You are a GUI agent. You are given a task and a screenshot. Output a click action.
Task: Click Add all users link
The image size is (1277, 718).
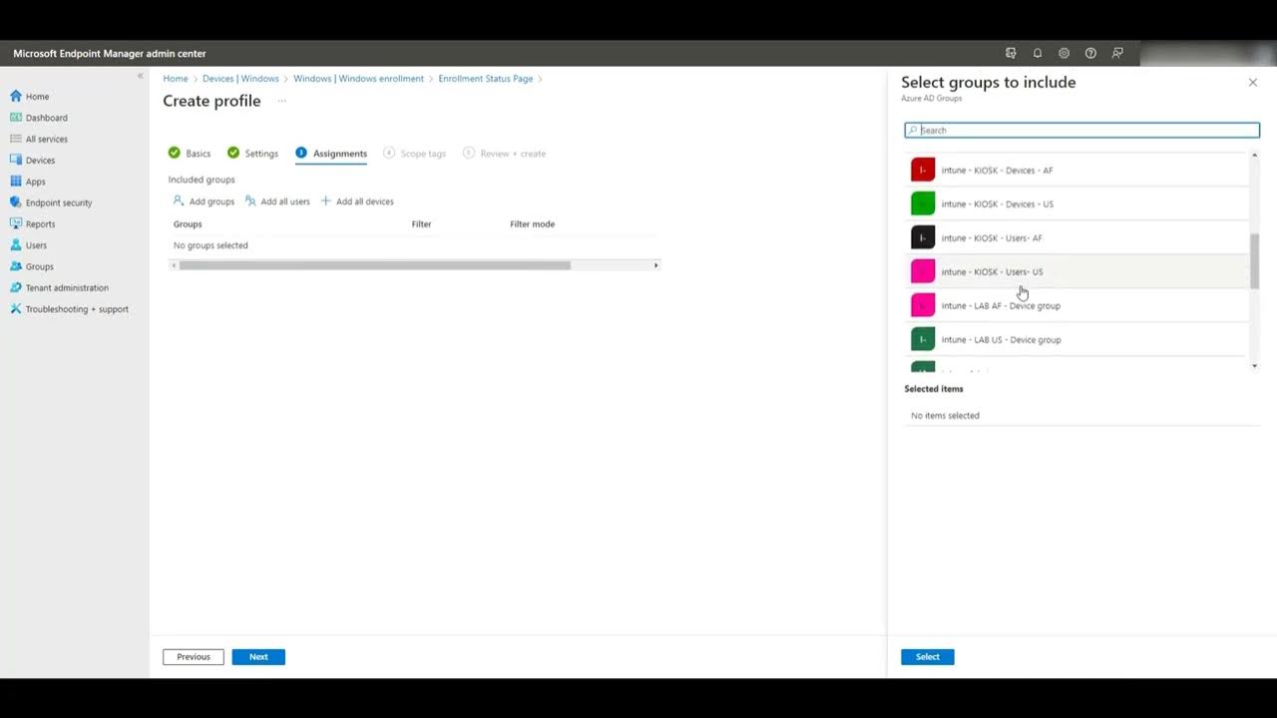click(x=277, y=201)
